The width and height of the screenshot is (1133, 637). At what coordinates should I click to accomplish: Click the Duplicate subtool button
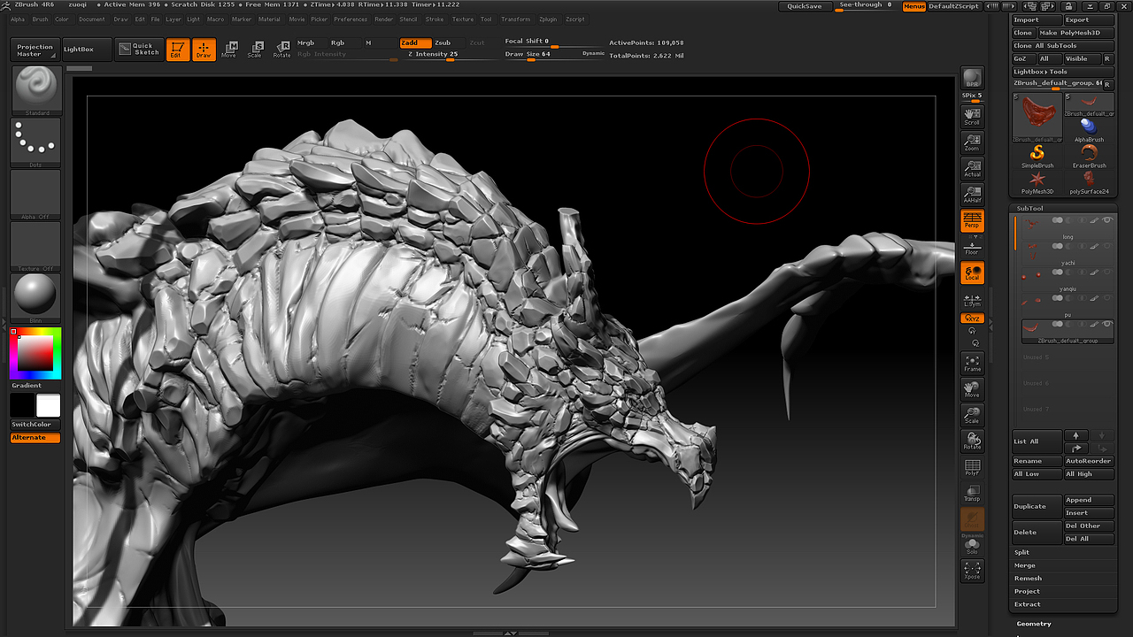1037,506
